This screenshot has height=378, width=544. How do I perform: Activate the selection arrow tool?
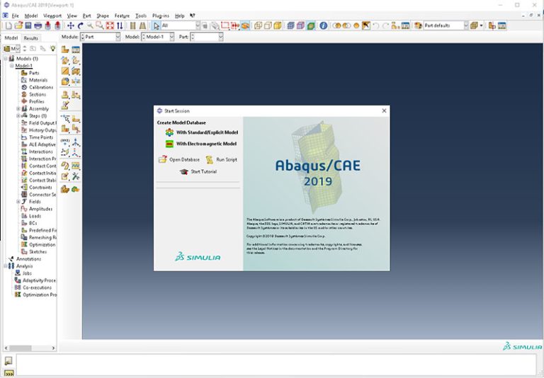156,25
